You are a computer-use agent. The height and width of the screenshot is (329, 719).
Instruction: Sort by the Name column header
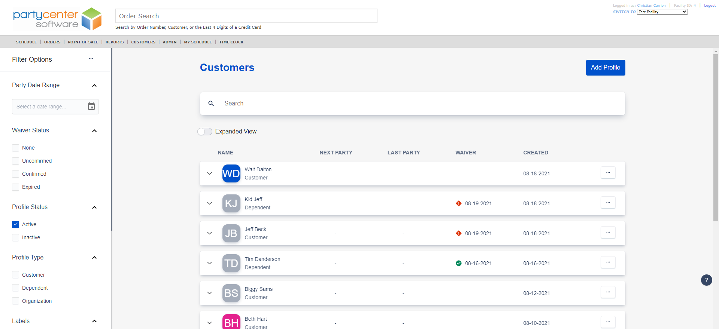225,153
